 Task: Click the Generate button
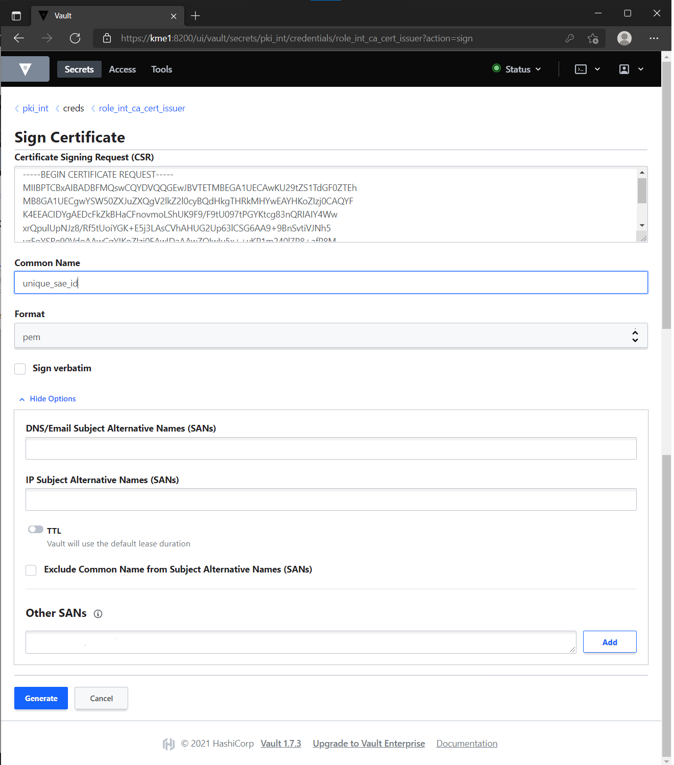(41, 698)
